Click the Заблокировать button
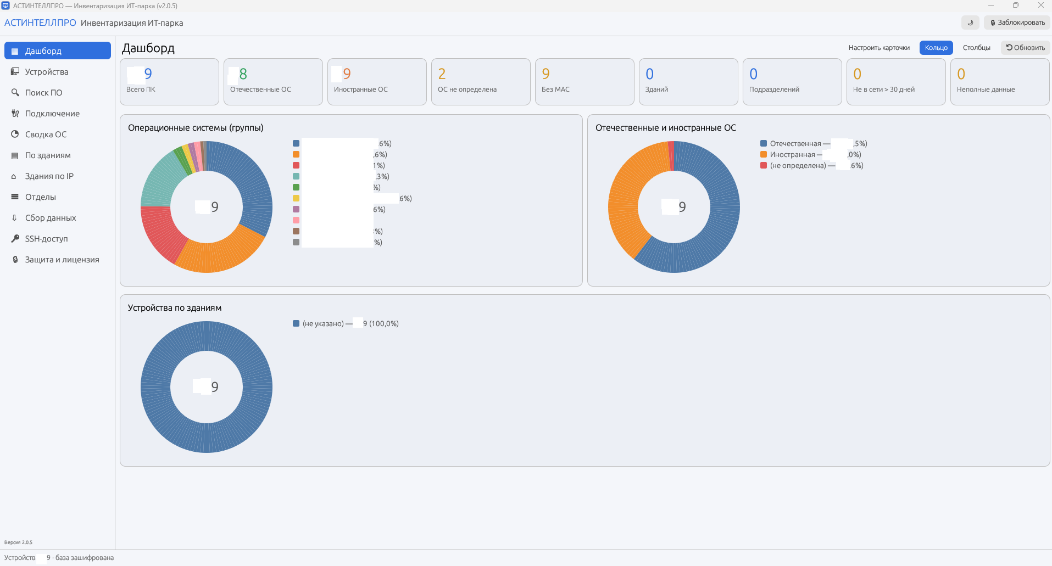 tap(1017, 23)
